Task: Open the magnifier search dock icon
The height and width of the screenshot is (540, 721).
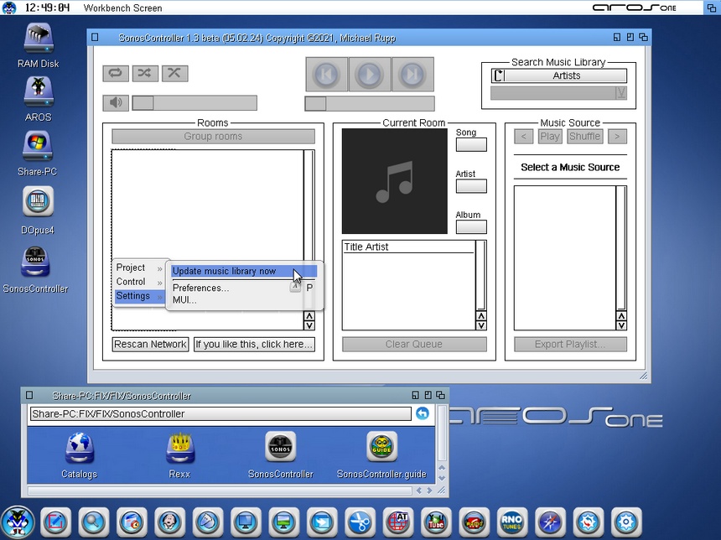Action: tap(93, 522)
